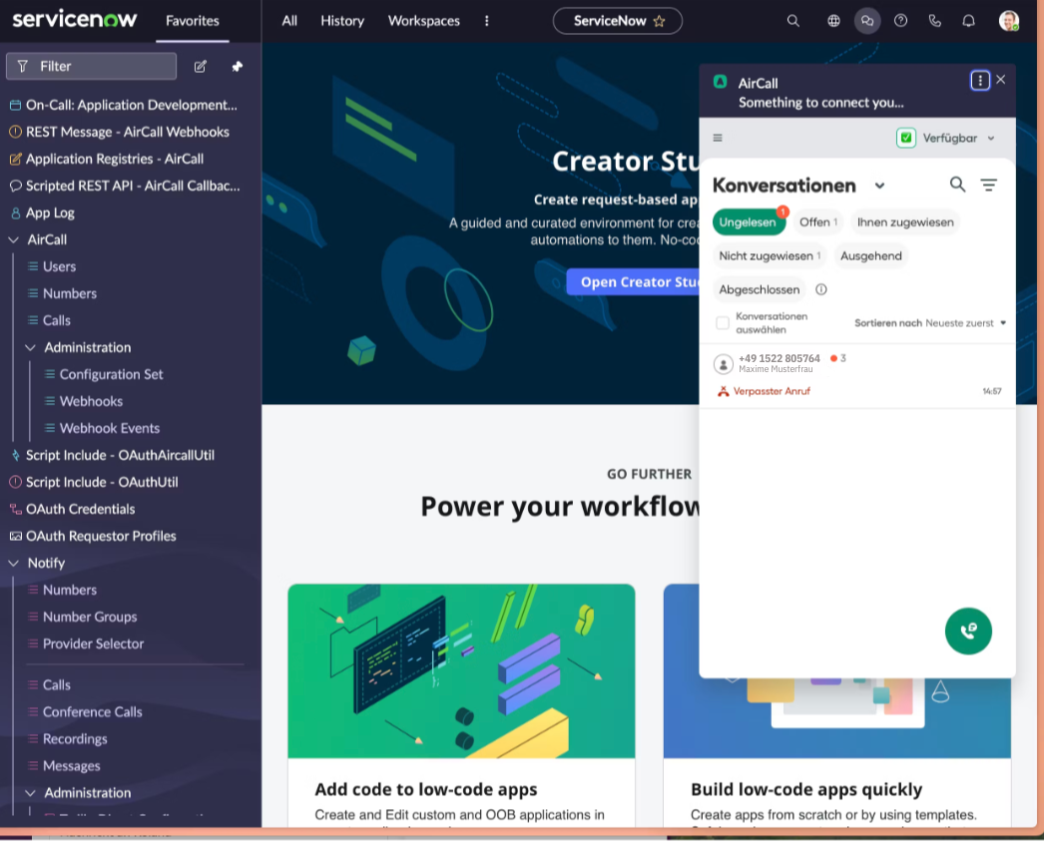Screen dimensions: 1044x846
Task: Toggle the Ausgehend filter chip
Action: pos(870,256)
